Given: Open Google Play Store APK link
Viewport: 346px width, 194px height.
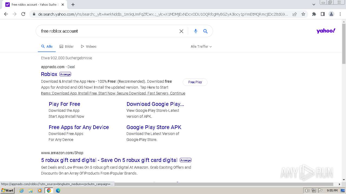Looking at the screenshot, I should tap(154, 127).
